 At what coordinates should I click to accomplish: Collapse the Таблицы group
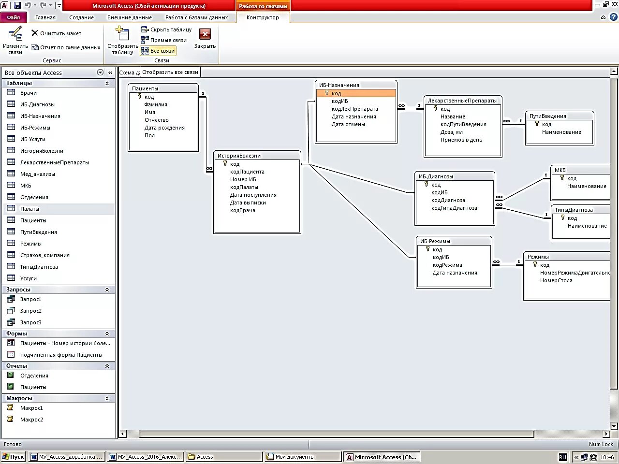[107, 83]
